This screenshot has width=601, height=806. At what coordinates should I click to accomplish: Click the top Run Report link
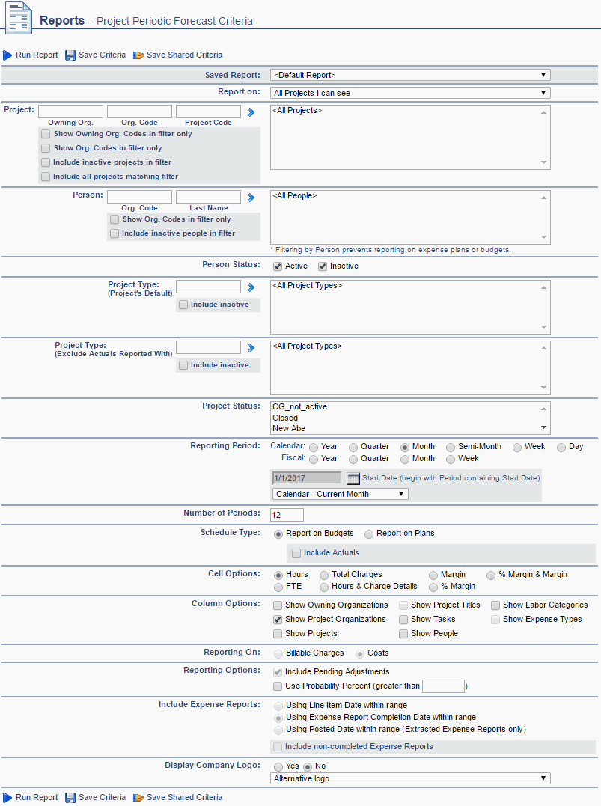[37, 55]
